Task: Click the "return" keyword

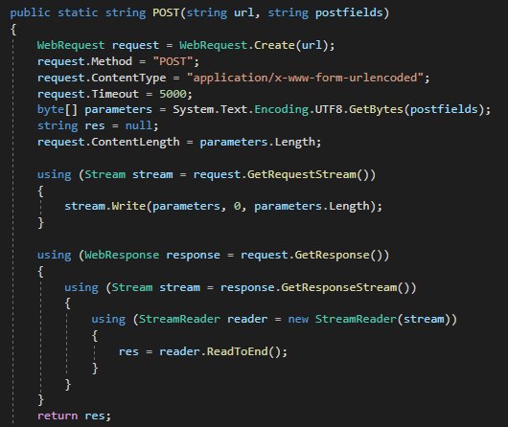Action: [x=58, y=416]
